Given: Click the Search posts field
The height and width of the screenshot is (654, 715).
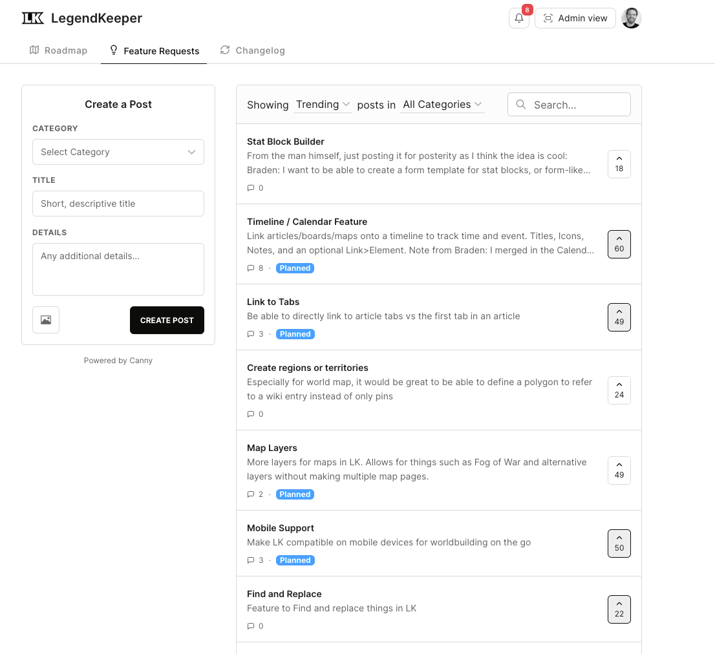Looking at the screenshot, I should point(569,104).
